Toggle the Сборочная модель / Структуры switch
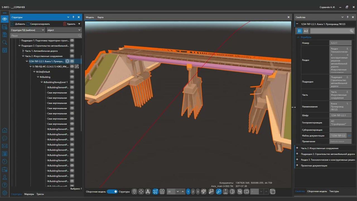Image resolution: width=357 pixels, height=201 pixels. (112, 192)
